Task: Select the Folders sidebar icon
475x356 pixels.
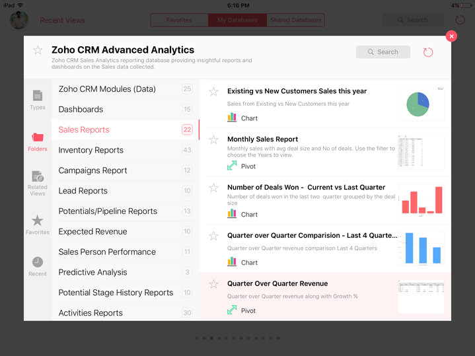Action: coord(38,142)
